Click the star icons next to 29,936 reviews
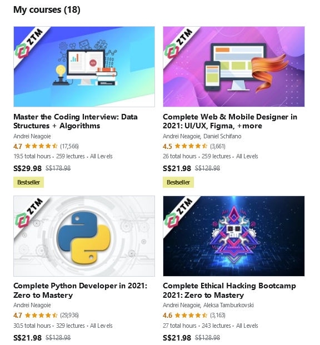The image size is (320, 345). click(41, 316)
